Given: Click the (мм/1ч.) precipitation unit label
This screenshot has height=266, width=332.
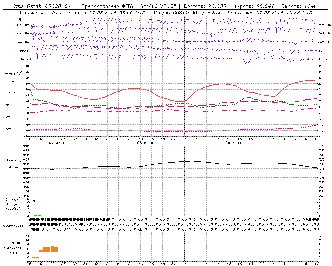Looking at the screenshot, I should pyautogui.click(x=13, y=209).
